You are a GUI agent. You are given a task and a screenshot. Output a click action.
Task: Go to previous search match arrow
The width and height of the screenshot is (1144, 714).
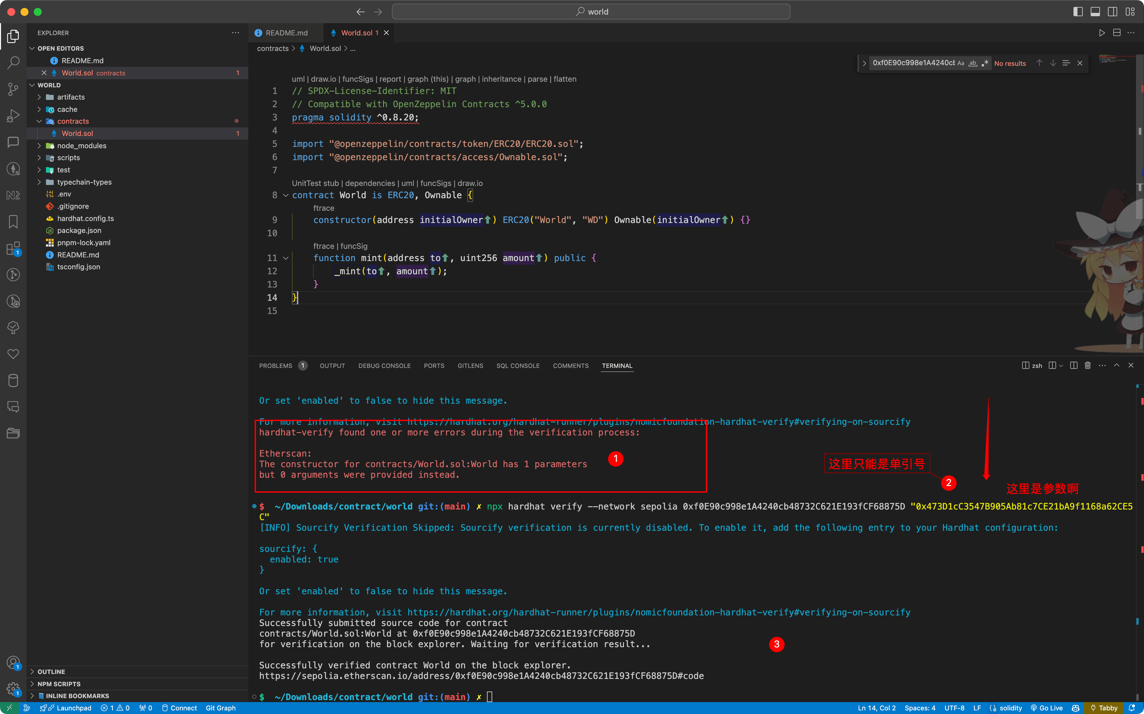[x=1039, y=63]
